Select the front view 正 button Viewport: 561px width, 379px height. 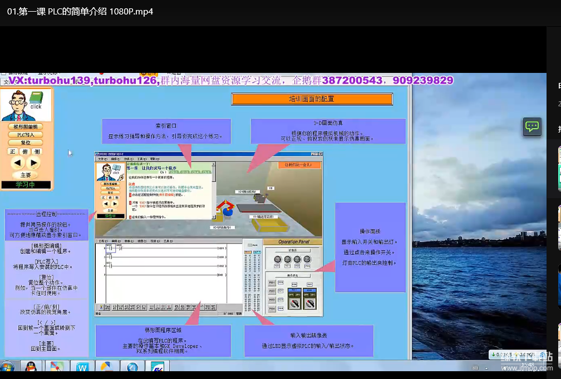[x=13, y=151]
